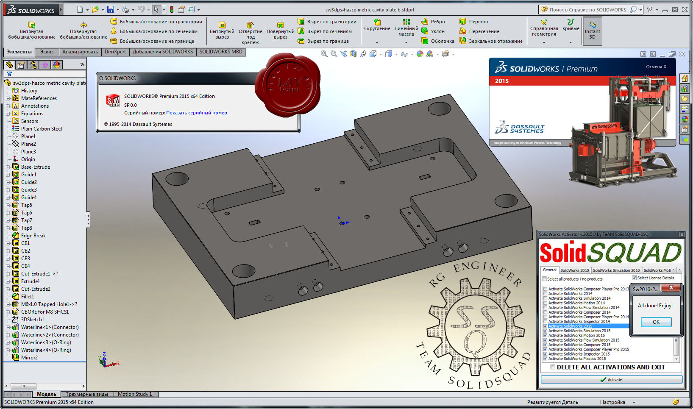Open the Линейный массив dropdown arrow
The height and width of the screenshot is (409, 693).
tap(406, 42)
